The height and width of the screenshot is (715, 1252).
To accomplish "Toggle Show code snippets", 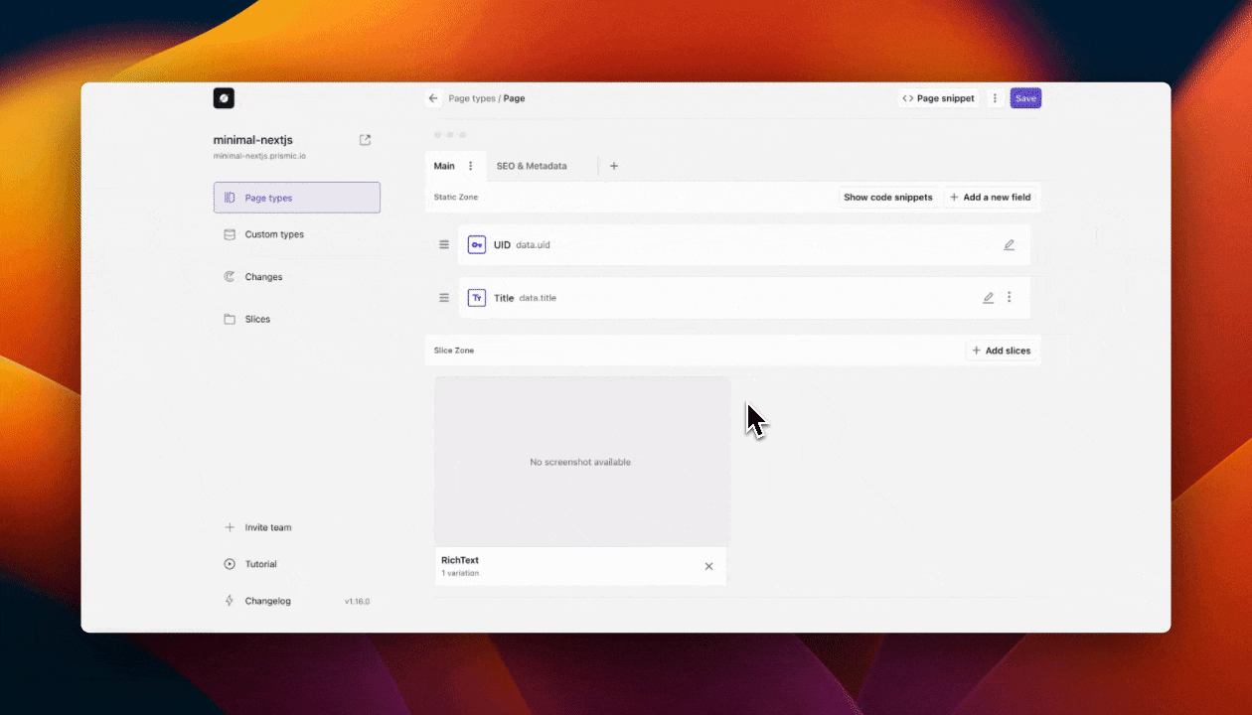I will click(887, 197).
